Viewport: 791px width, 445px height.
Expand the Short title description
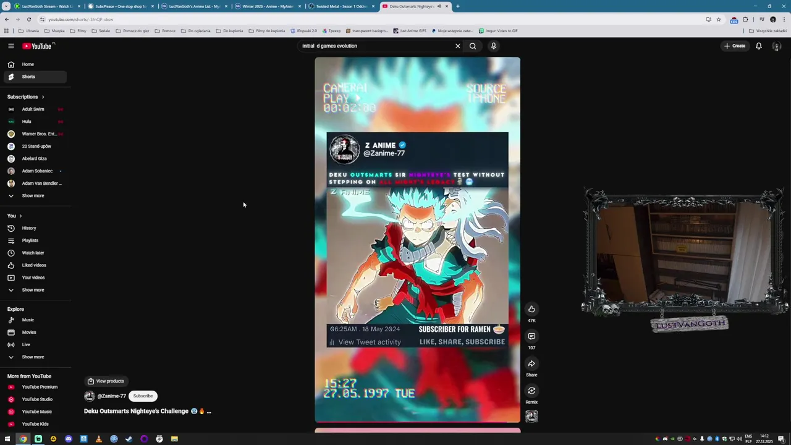(x=209, y=412)
